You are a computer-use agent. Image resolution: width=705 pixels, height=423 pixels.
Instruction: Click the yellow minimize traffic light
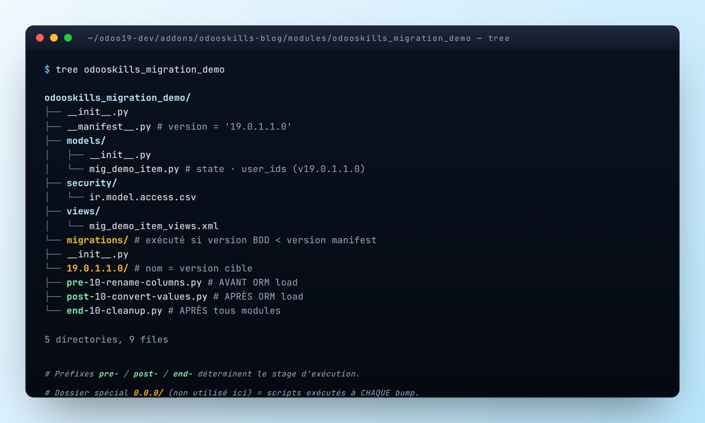pos(53,38)
